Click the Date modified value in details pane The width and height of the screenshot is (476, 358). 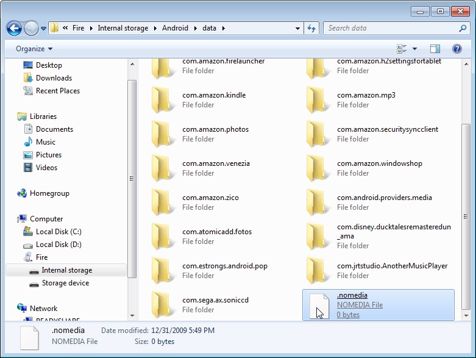(183, 330)
